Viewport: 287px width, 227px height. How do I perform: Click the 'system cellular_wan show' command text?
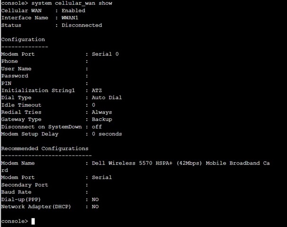72,3
